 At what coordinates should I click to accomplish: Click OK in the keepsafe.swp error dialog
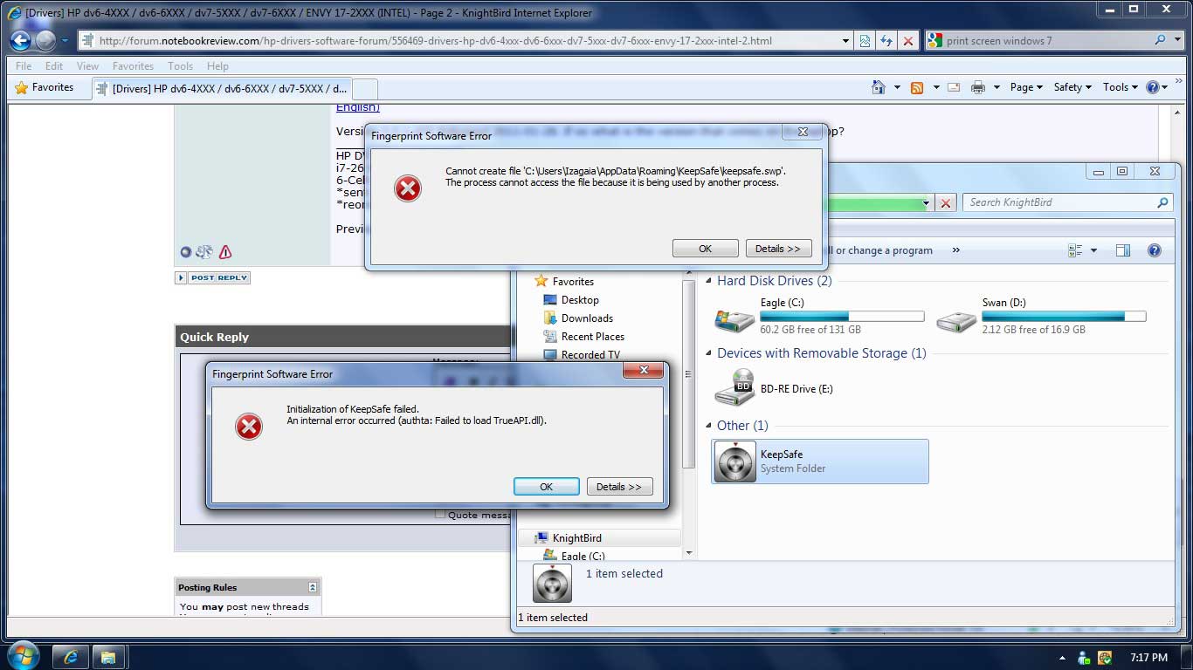705,249
